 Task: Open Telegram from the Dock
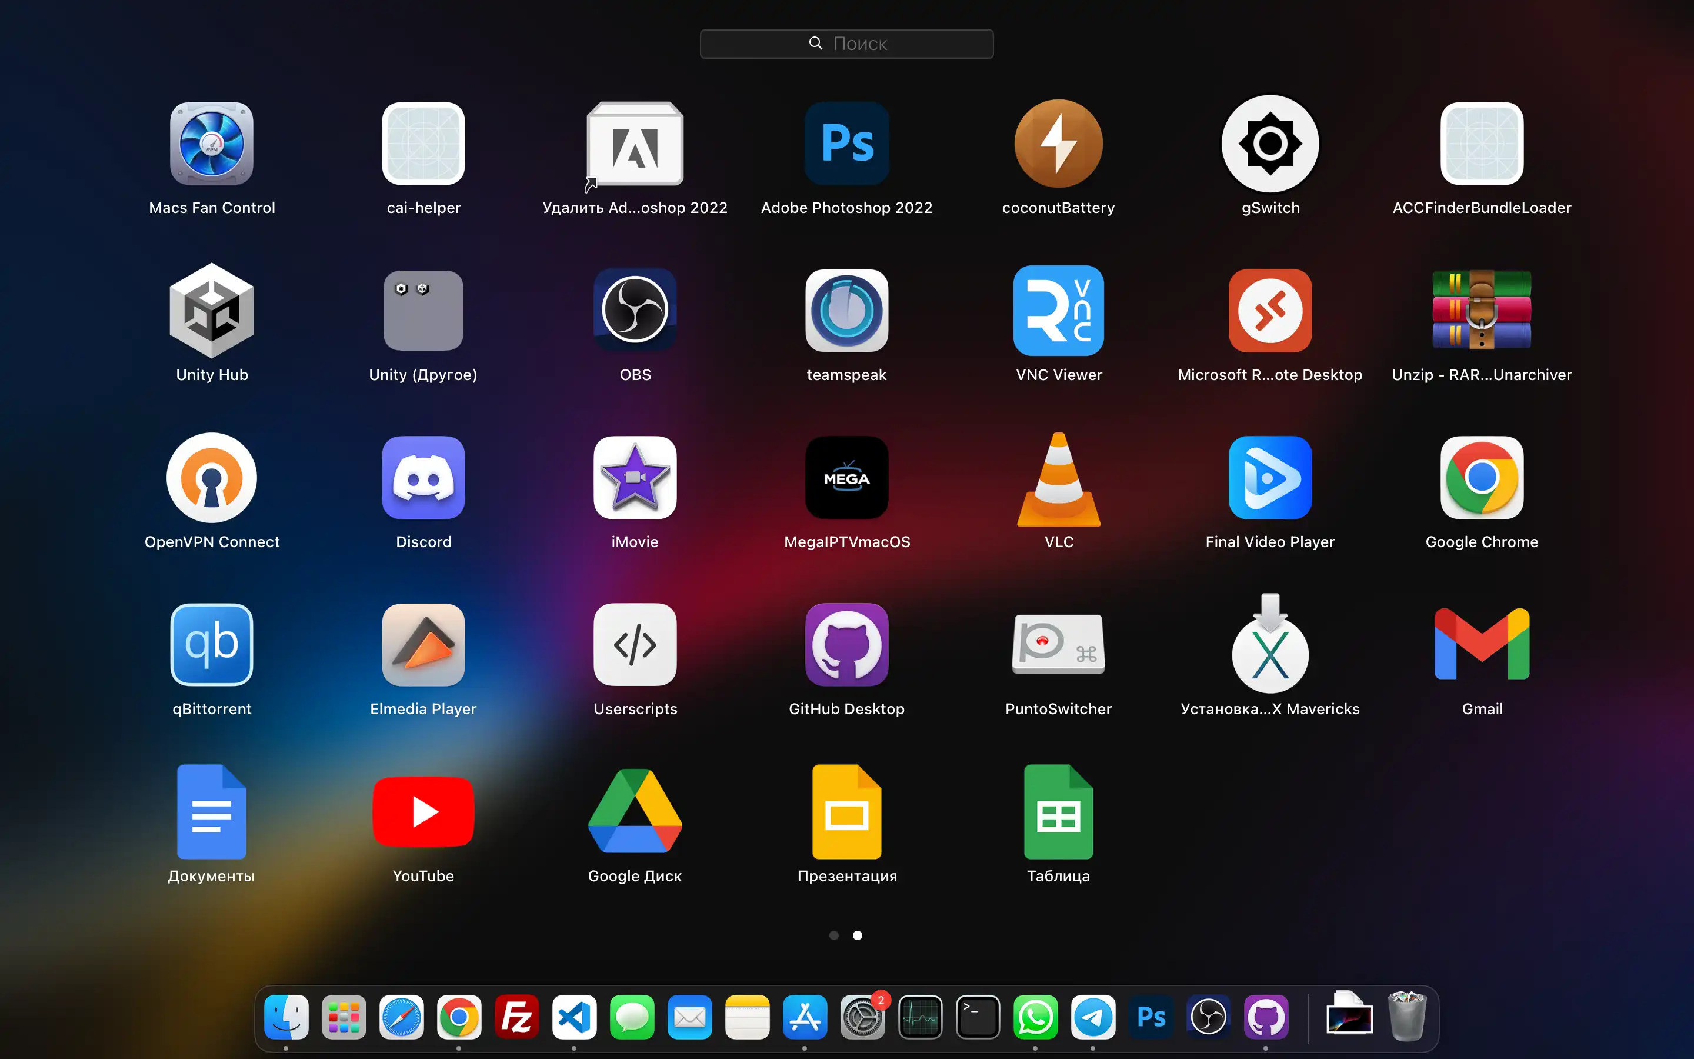tap(1093, 1017)
